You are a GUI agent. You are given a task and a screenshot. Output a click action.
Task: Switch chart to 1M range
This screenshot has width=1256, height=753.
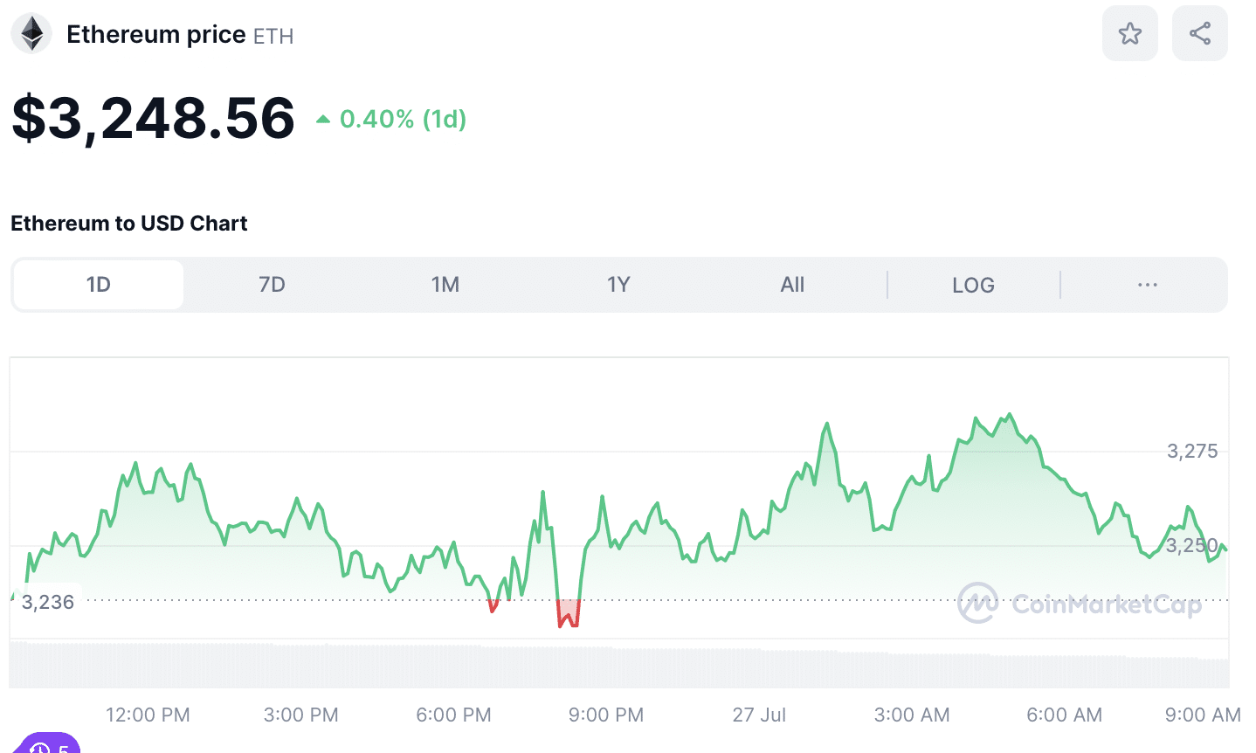pyautogui.click(x=445, y=285)
